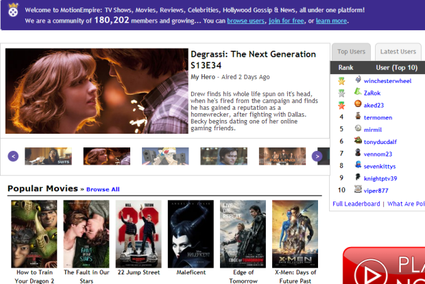Go to previous carousel slide arrow
This screenshot has width=425, height=284.
point(13,156)
